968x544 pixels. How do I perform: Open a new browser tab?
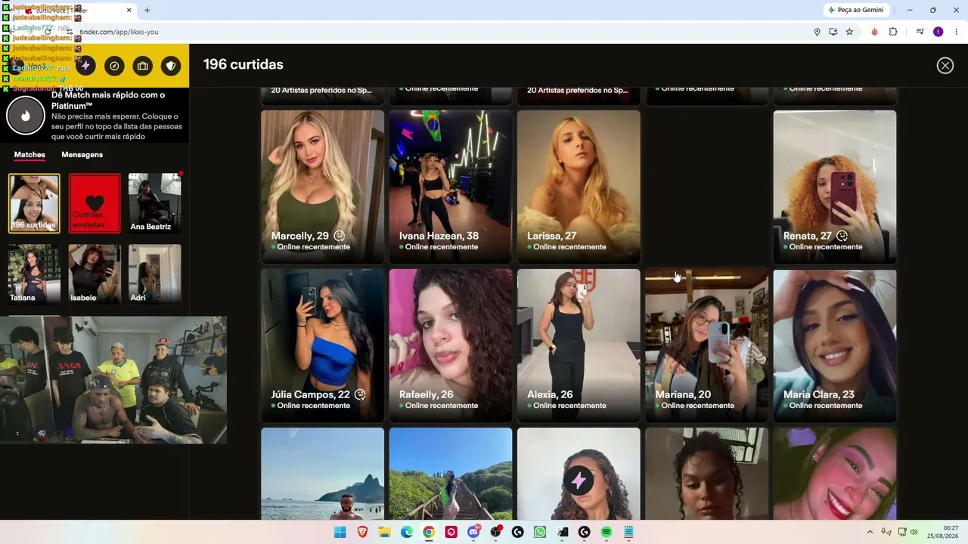[x=147, y=10]
